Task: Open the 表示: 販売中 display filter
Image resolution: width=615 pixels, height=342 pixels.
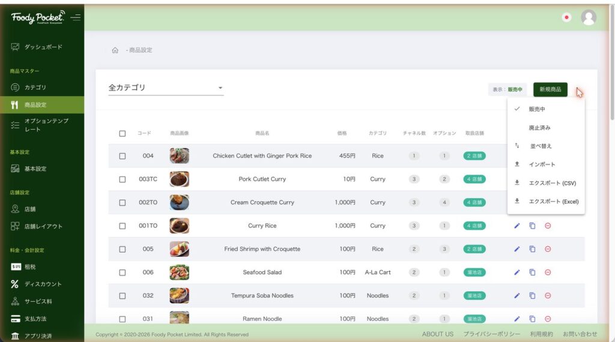Action: click(x=507, y=90)
